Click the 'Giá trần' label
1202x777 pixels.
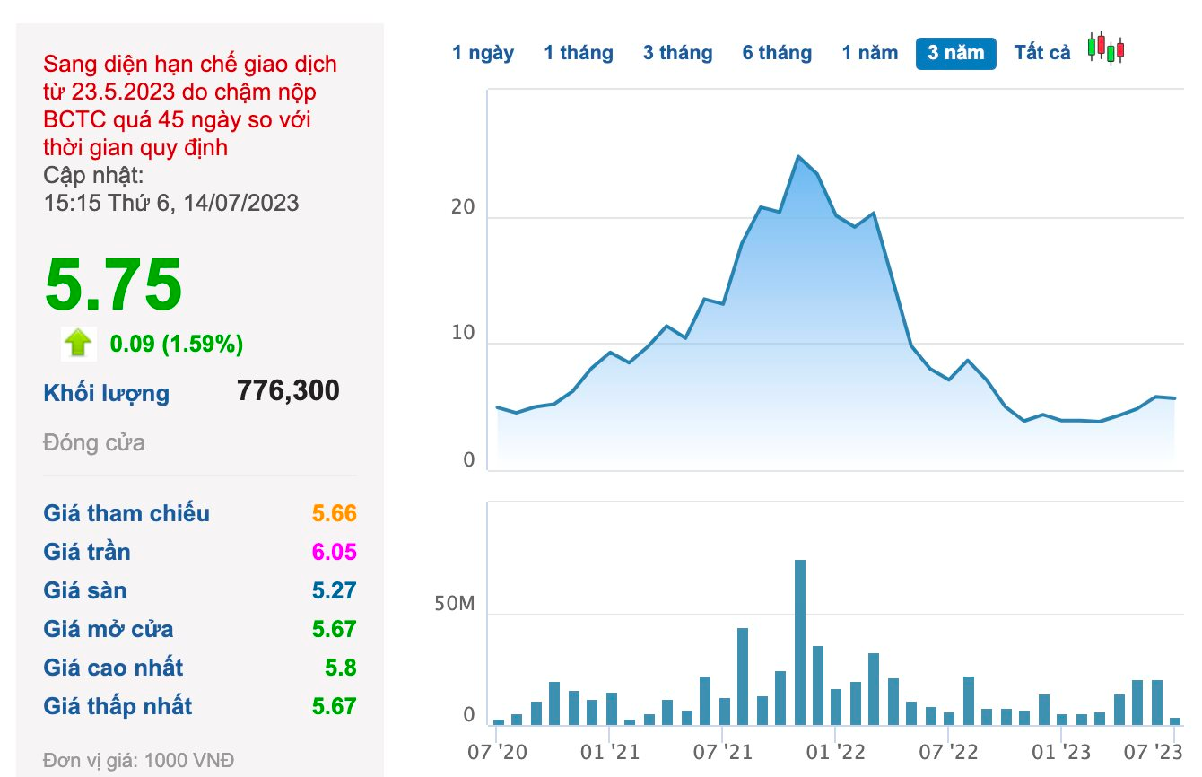click(x=86, y=552)
